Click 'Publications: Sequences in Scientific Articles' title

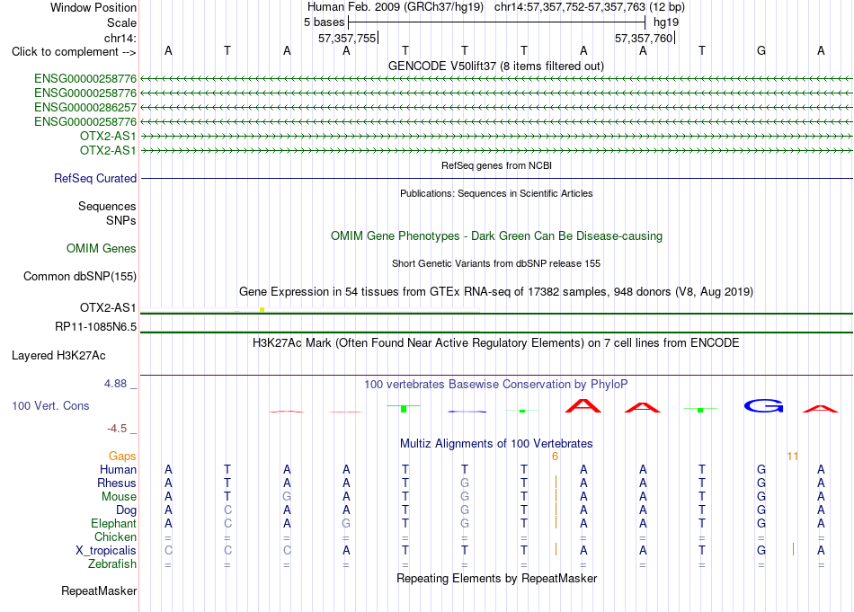click(x=496, y=193)
